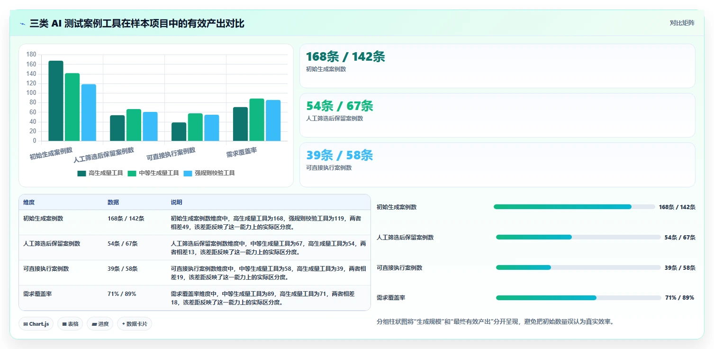Viewport: 714px width, 349px height.
Task: Click the green bar for 需求覆盖率
Action: pos(257,120)
